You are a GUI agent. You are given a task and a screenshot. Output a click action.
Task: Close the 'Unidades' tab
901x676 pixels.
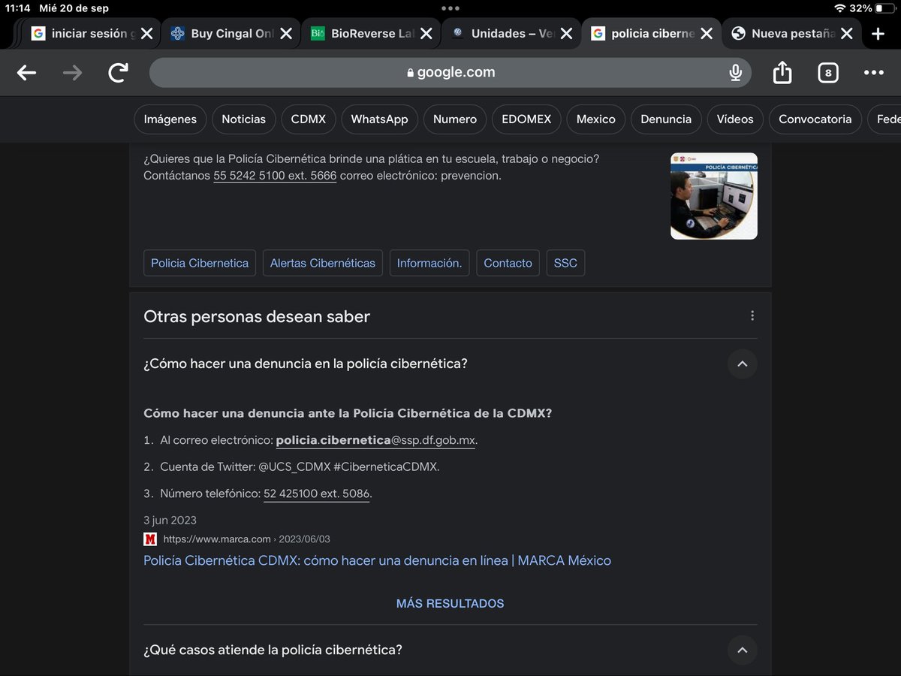[566, 34]
